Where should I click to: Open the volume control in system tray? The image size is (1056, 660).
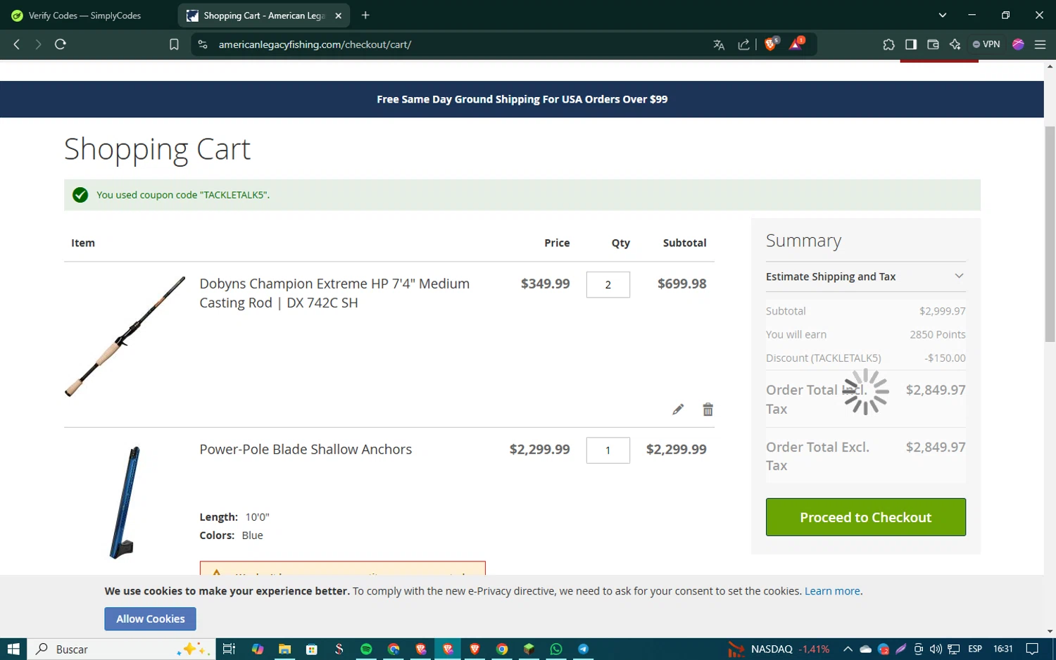click(936, 649)
